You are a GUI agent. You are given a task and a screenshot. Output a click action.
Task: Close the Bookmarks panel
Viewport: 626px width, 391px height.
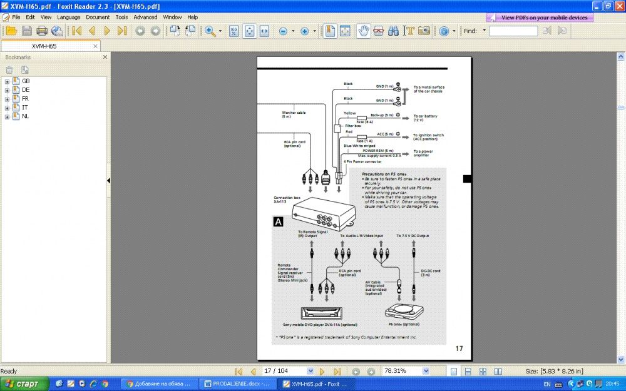[x=105, y=57]
